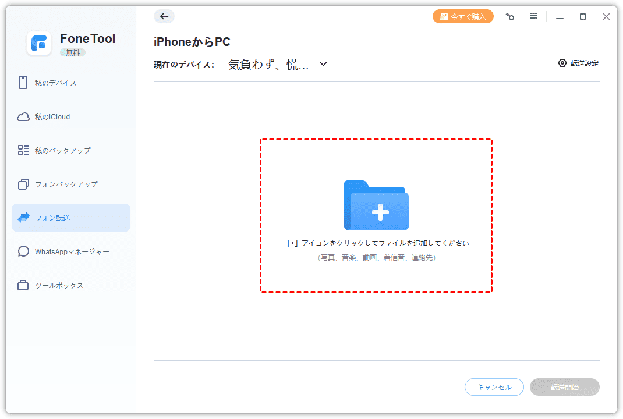Click the 無料 badge under FoneTool
Screen dimensions: 623x419
coord(73,52)
